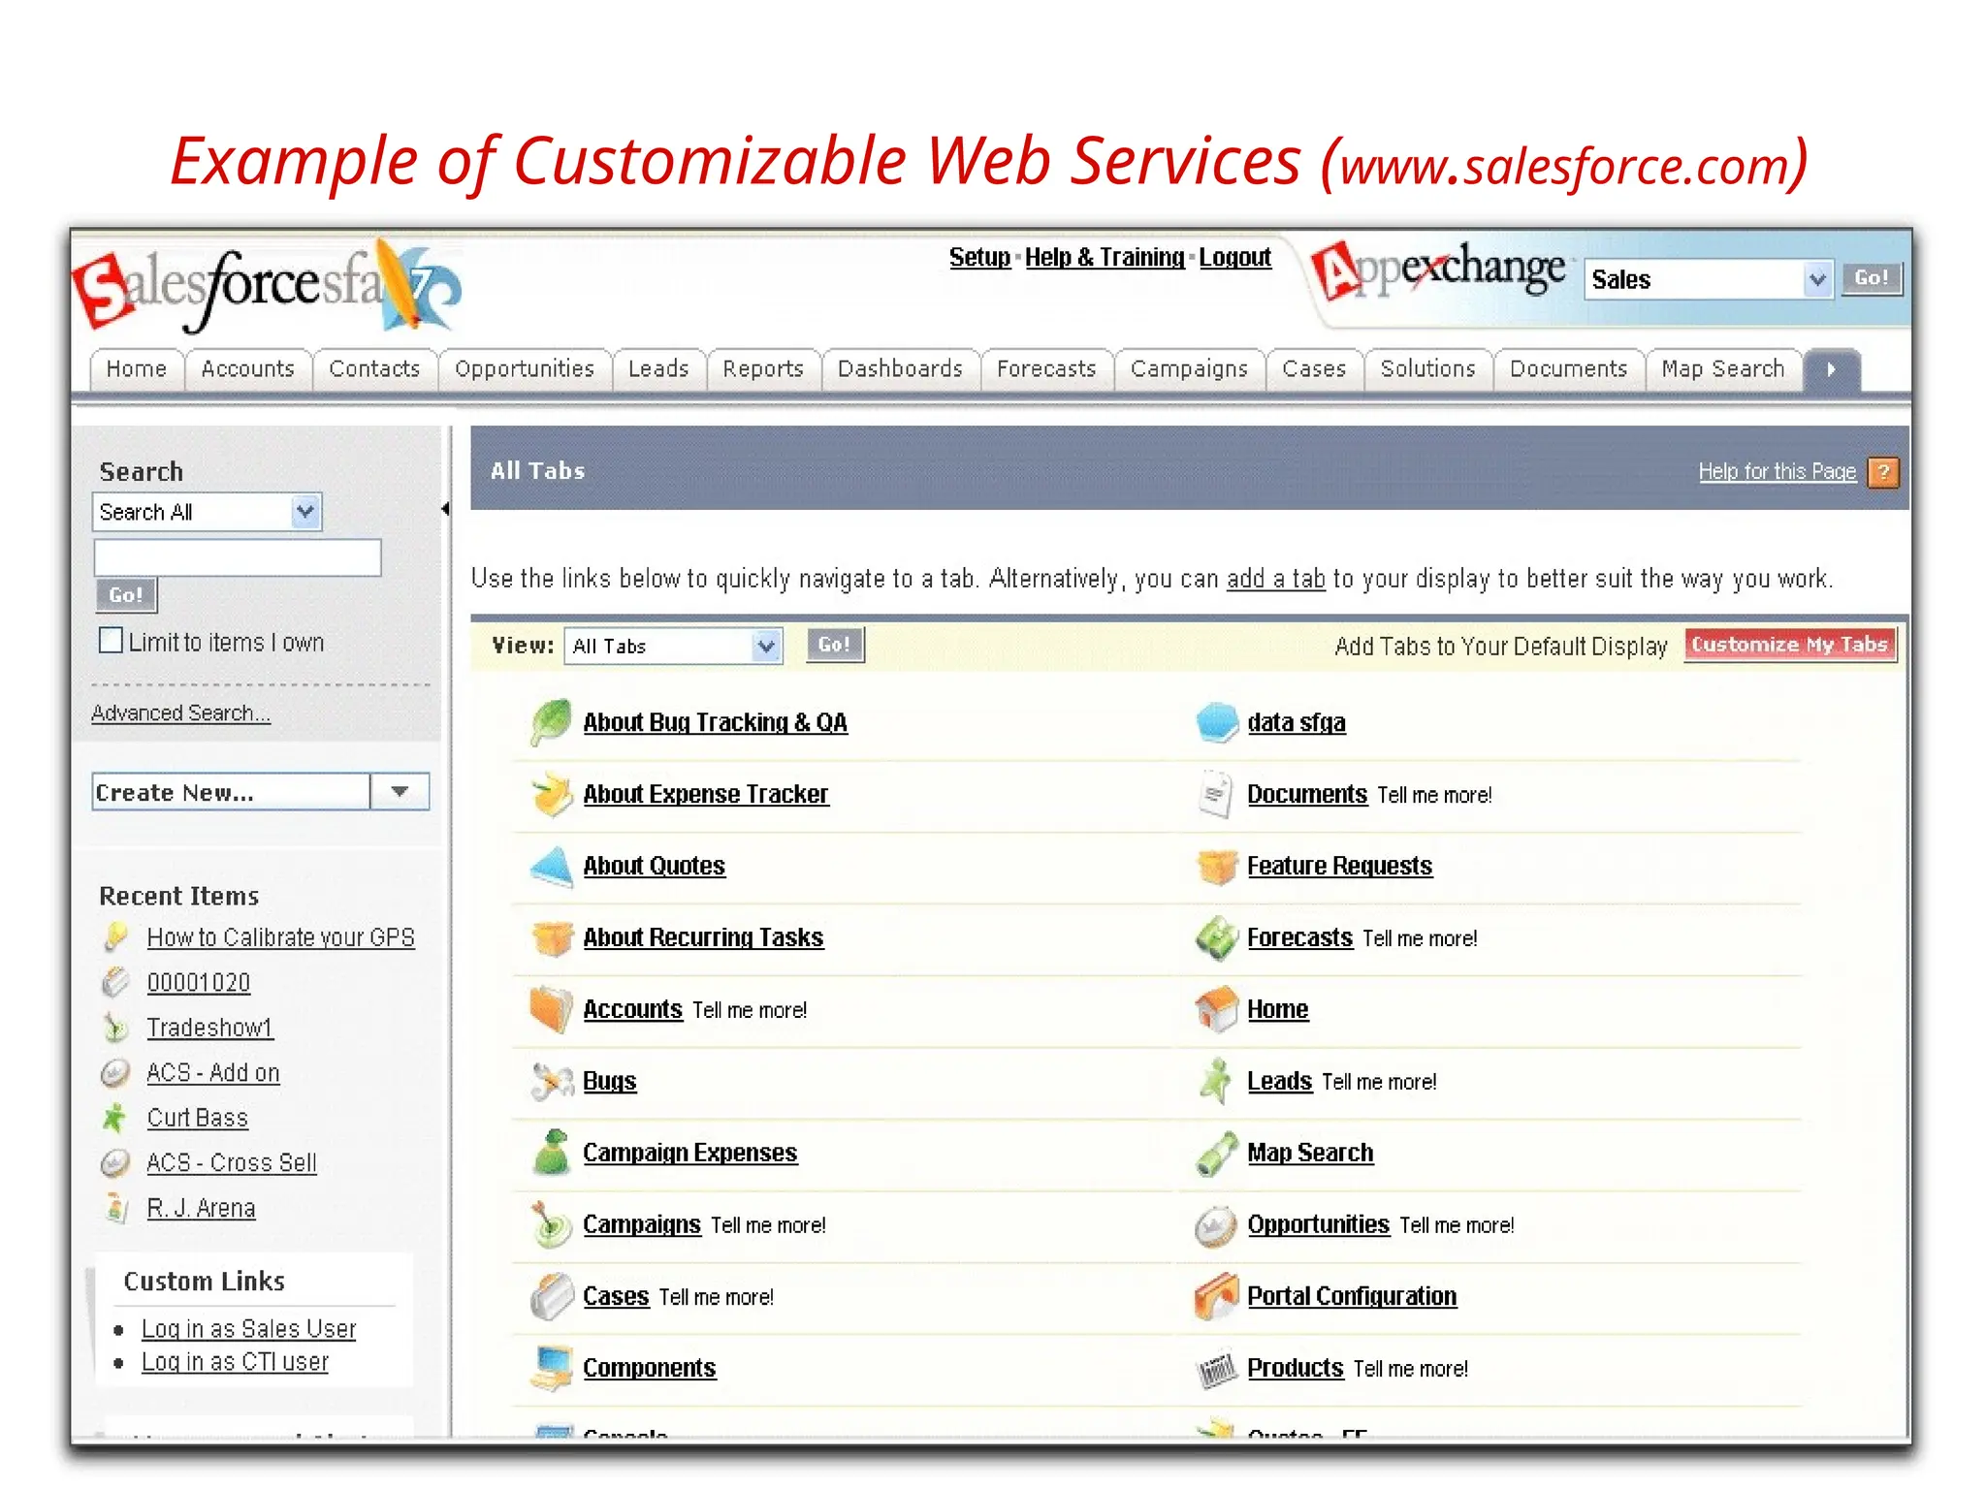The height and width of the screenshot is (1489, 1986).
Task: Click the About Bug Tracking & QA leaf icon
Action: tap(551, 723)
